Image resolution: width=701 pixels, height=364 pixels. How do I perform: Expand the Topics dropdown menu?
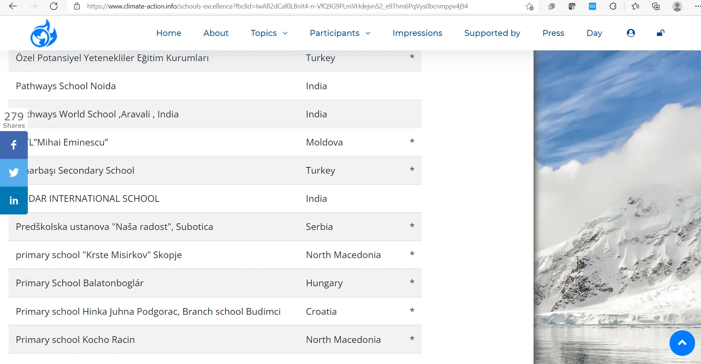click(x=269, y=33)
